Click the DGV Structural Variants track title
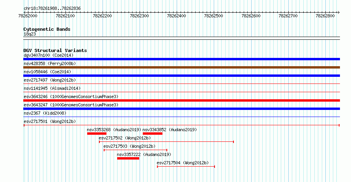Screen dimensions: 351x182 [x=55, y=50]
